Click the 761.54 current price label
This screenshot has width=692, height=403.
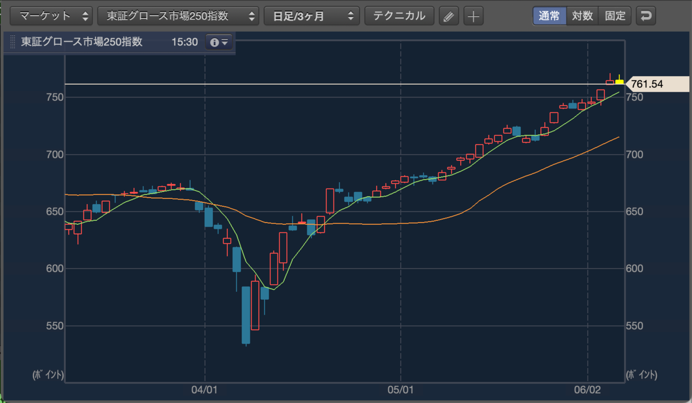pos(656,84)
